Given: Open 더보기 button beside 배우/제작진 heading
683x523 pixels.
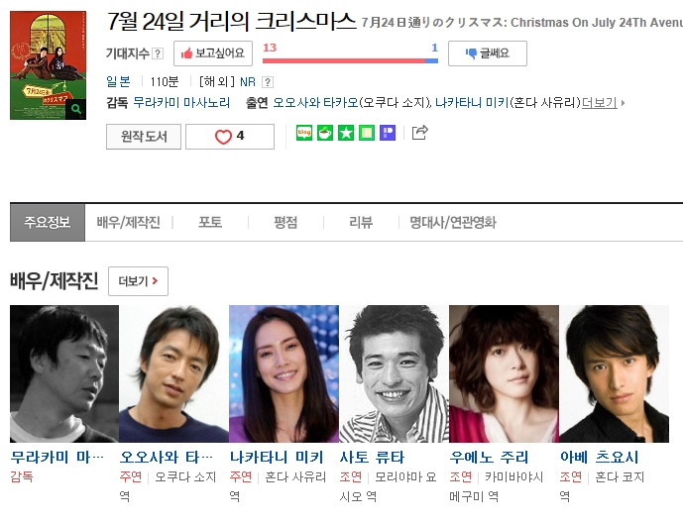Looking at the screenshot, I should [x=138, y=281].
